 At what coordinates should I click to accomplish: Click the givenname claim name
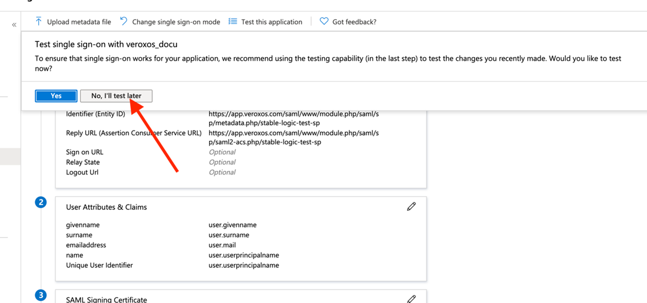click(x=83, y=225)
